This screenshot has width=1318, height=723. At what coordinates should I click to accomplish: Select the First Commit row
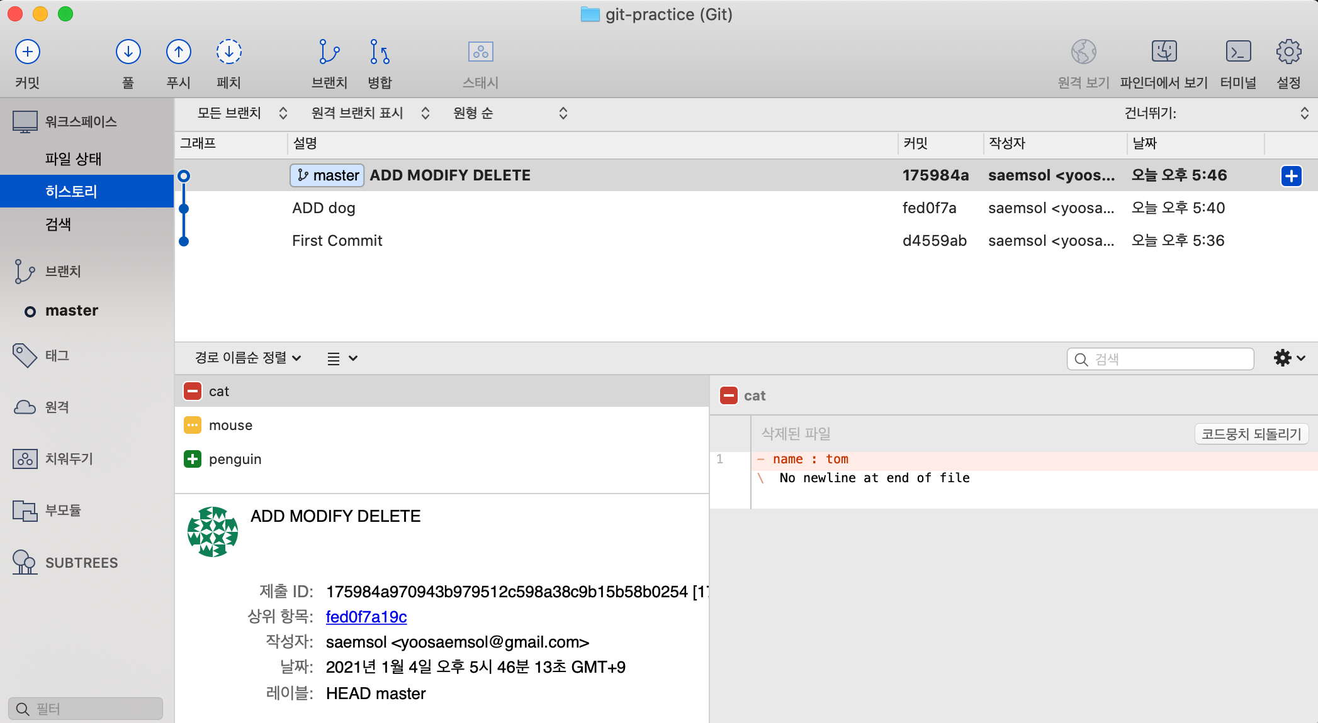pos(746,241)
